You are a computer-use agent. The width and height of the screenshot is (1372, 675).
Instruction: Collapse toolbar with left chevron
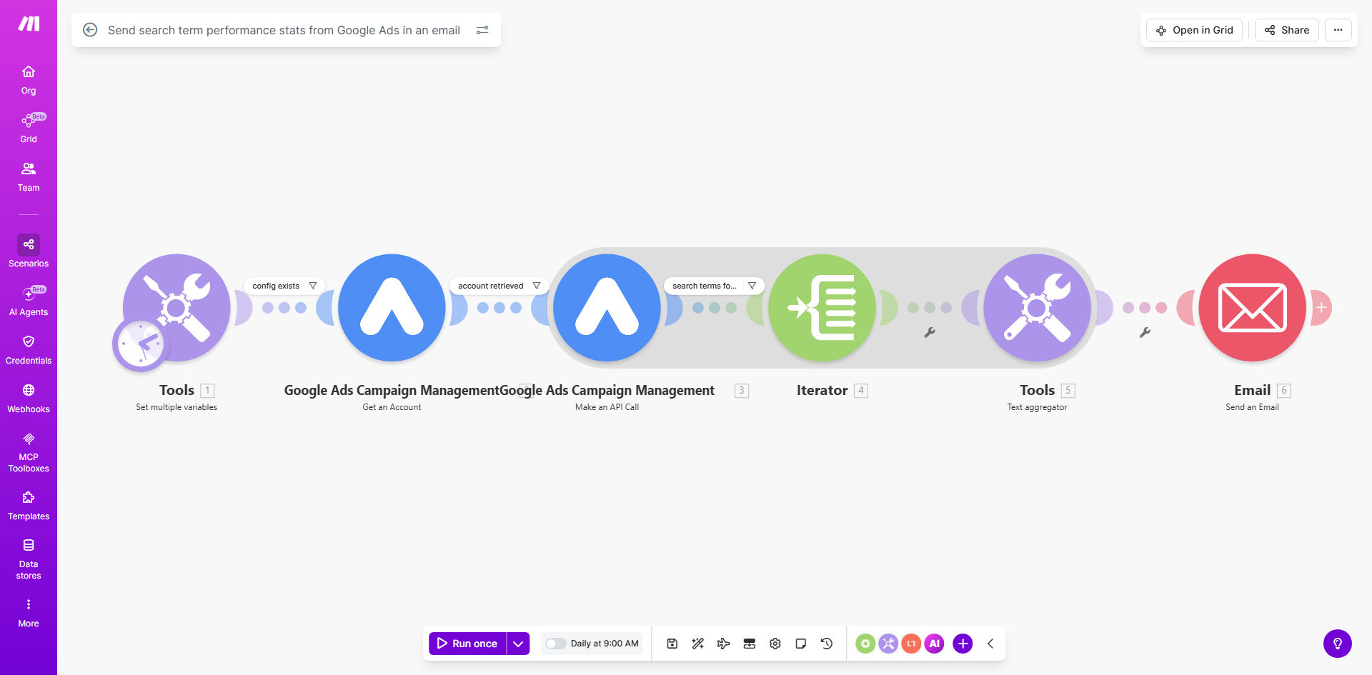tap(990, 644)
